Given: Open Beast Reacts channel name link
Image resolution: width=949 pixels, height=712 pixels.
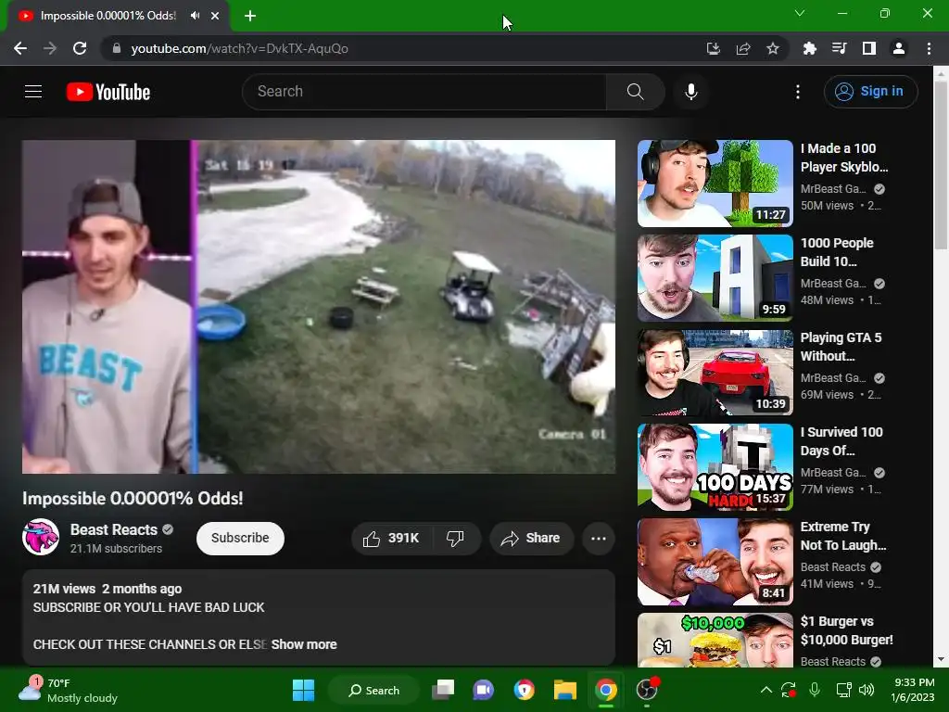Looking at the screenshot, I should click(x=114, y=529).
